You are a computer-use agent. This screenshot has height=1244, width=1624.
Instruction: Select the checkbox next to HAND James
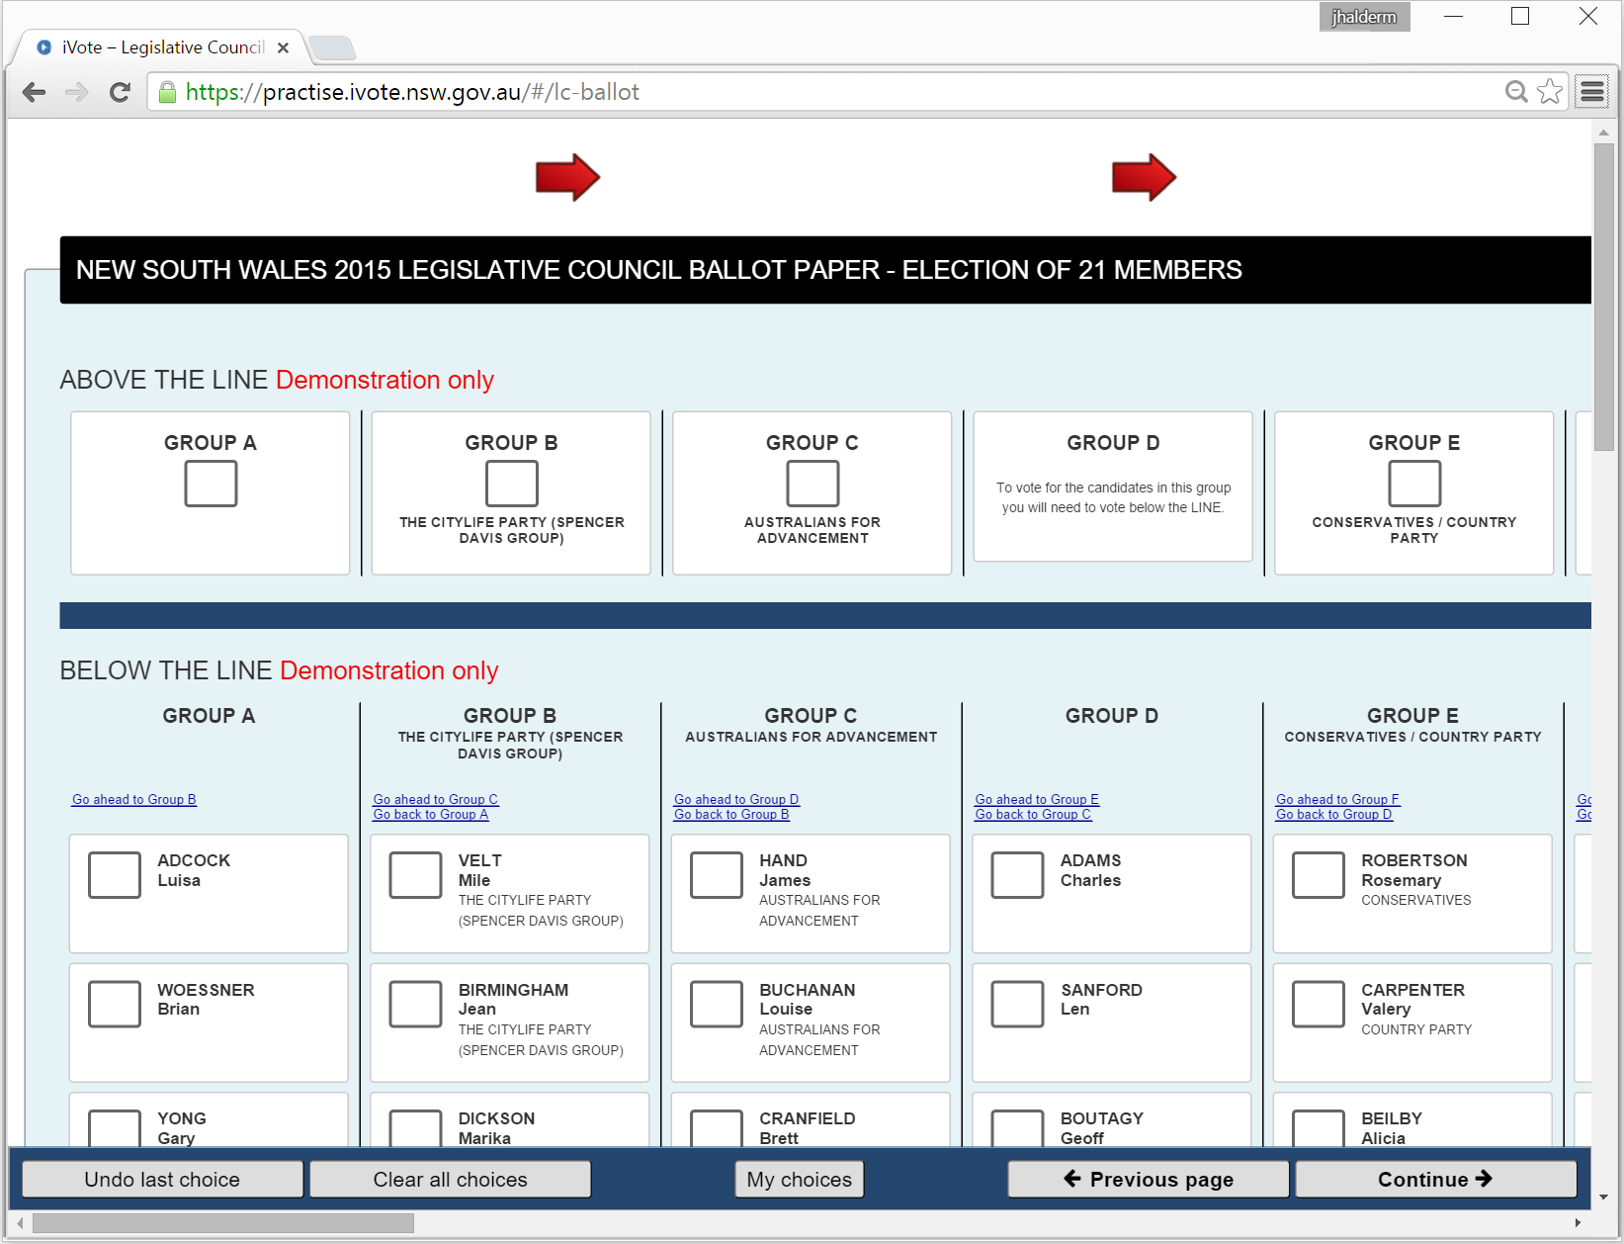click(716, 875)
